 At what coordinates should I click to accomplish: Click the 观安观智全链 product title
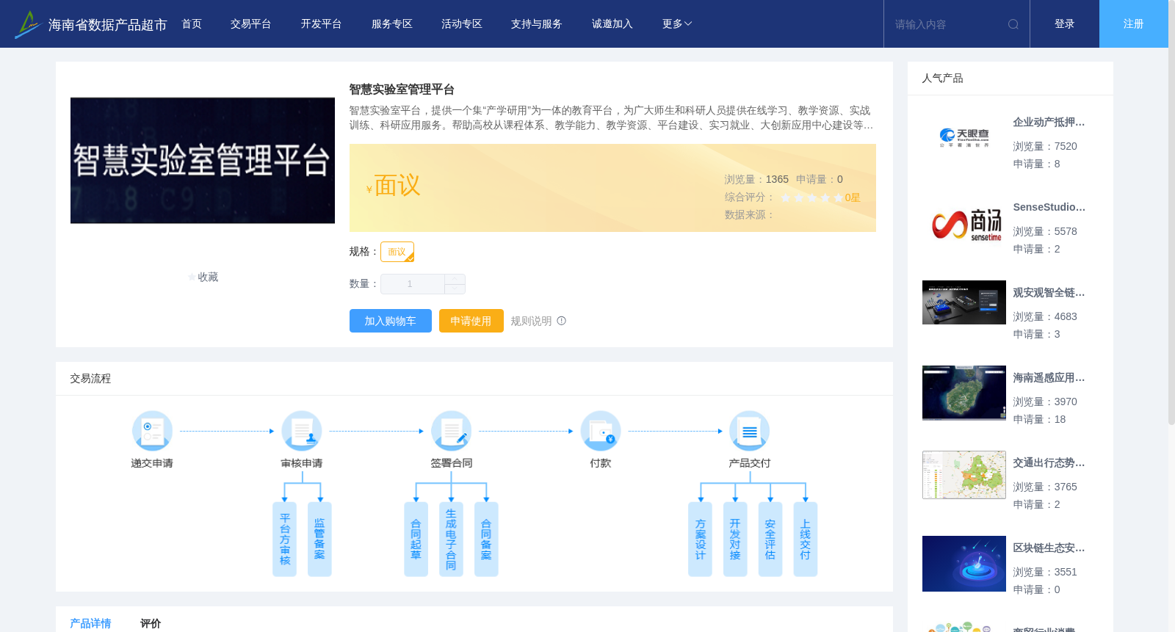[1049, 293]
